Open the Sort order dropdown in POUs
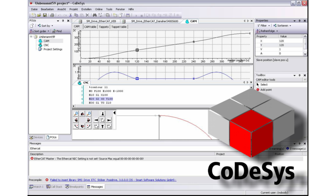The image size is (336, 196). [40, 31]
